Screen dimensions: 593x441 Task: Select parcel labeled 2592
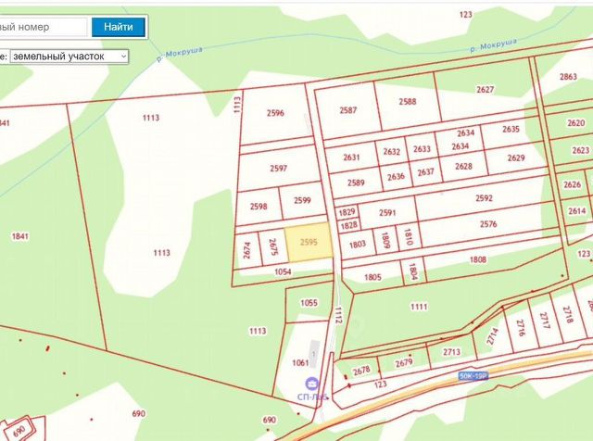(x=484, y=198)
